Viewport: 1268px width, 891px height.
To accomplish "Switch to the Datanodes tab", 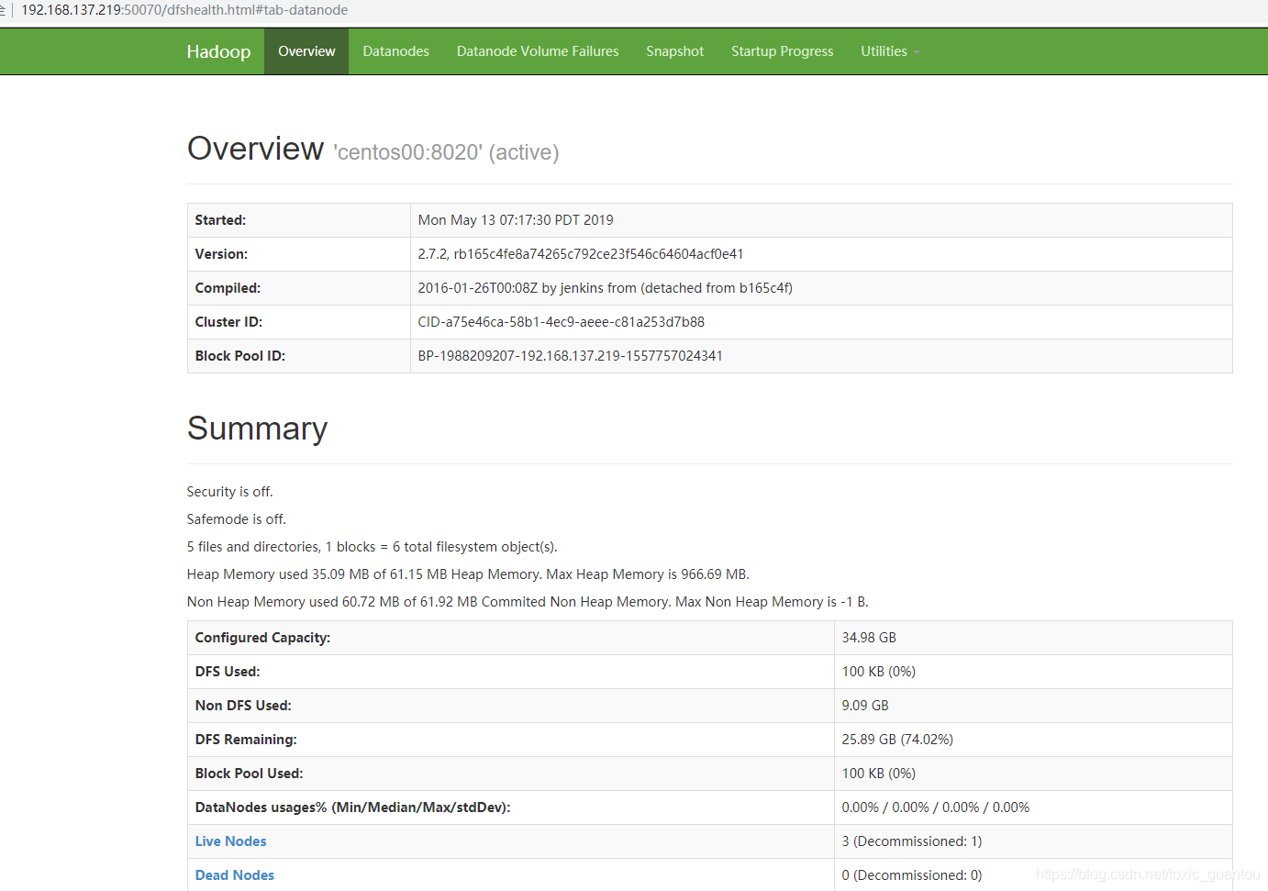I will (x=395, y=51).
